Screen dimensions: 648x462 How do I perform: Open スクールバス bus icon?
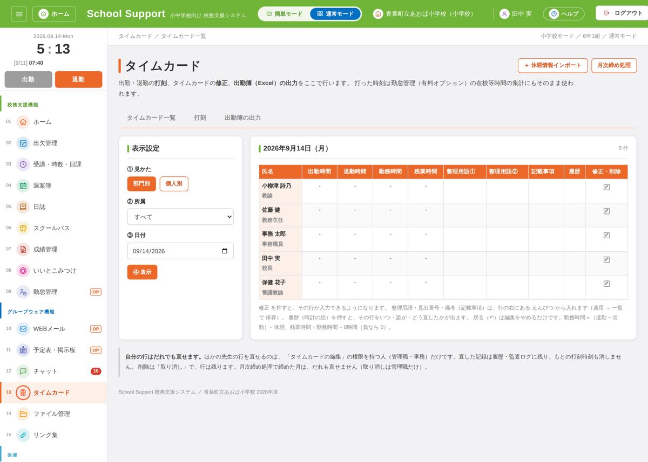[x=23, y=228]
